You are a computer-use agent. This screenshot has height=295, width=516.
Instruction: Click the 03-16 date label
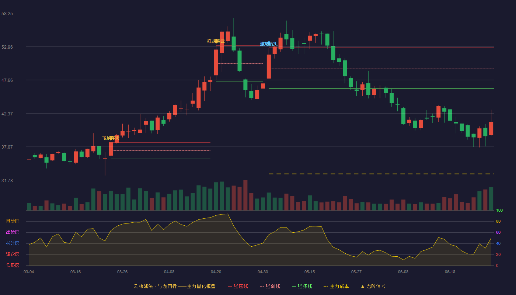click(76, 272)
